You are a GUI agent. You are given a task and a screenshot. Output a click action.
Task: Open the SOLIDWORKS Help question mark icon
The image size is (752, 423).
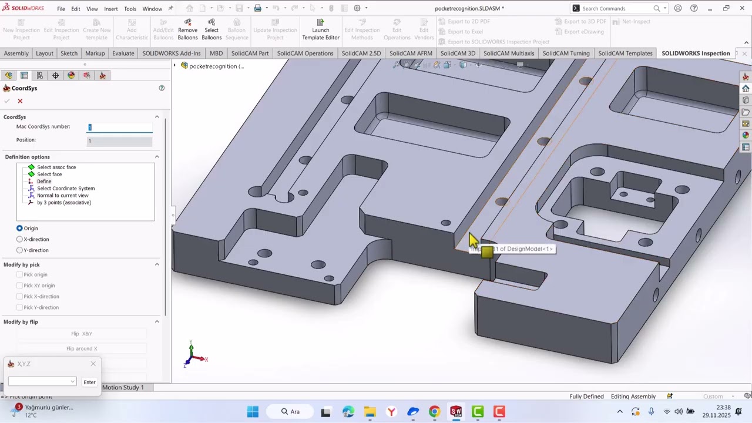point(694,8)
